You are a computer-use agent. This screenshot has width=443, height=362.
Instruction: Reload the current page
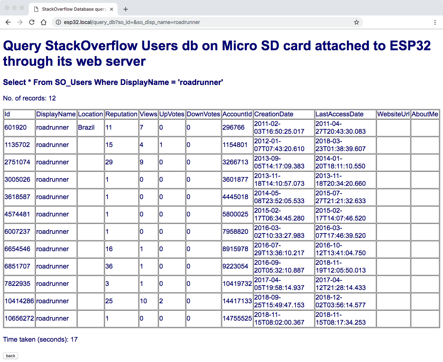[x=32, y=22]
